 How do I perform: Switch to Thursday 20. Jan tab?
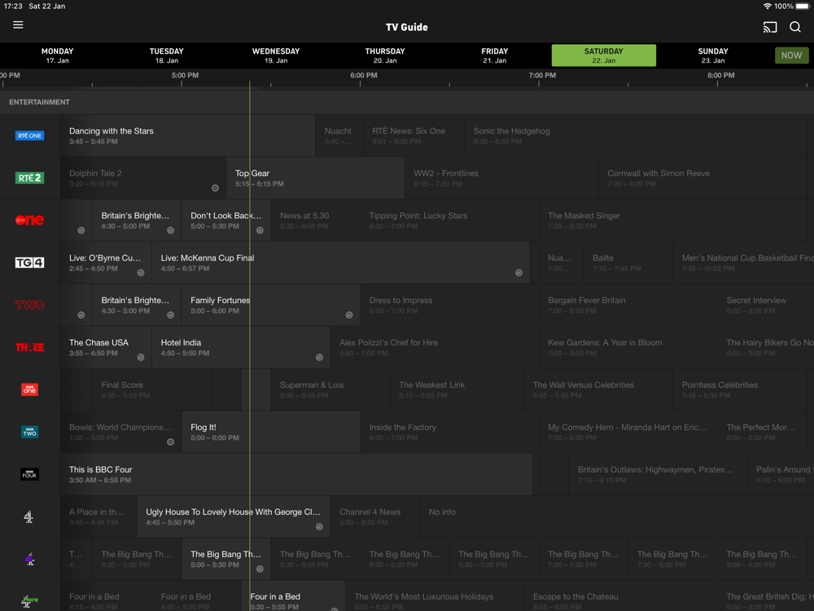pyautogui.click(x=385, y=55)
